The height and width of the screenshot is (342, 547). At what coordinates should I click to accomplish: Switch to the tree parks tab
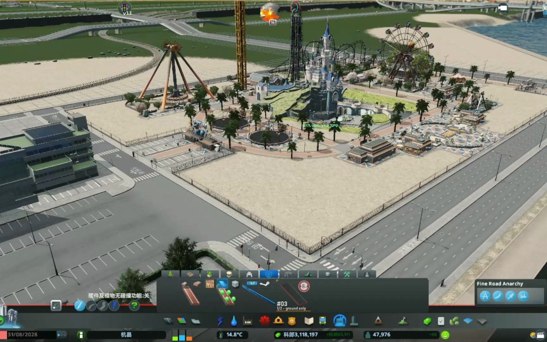(171, 274)
